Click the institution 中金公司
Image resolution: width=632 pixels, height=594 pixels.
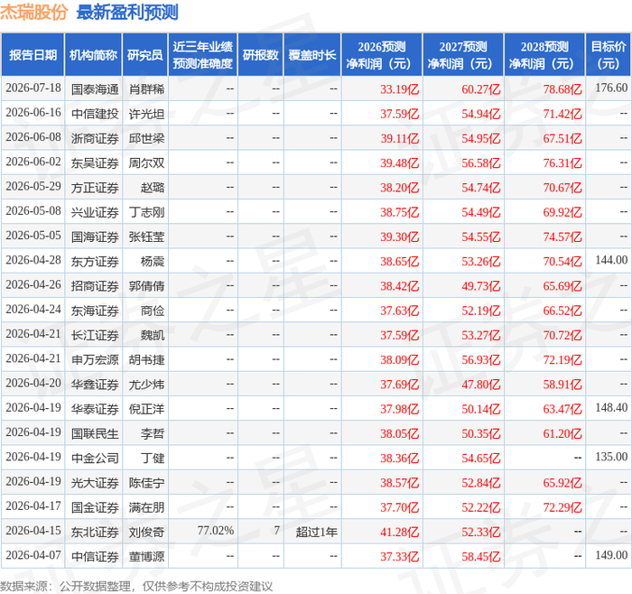click(95, 458)
